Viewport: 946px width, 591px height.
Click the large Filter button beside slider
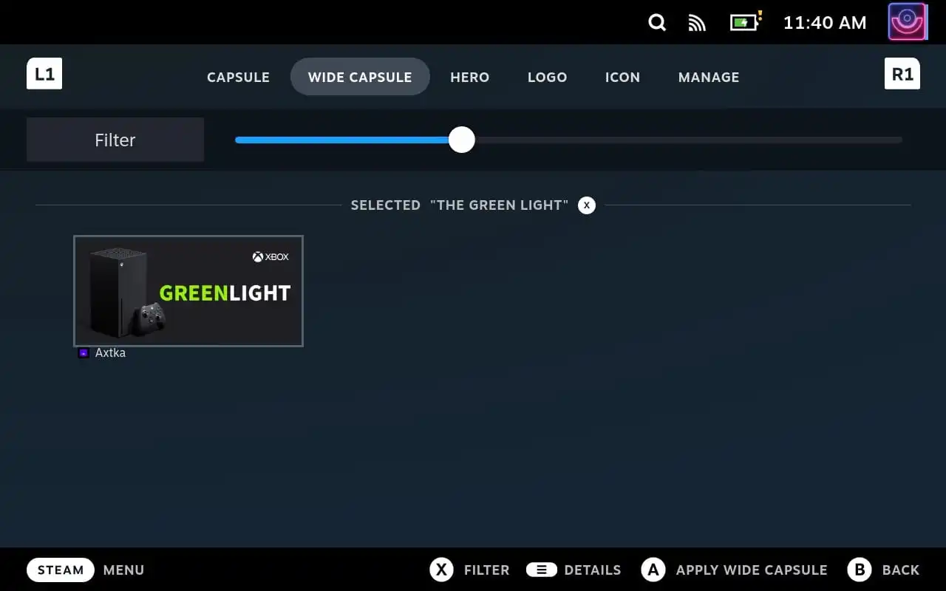coord(115,140)
